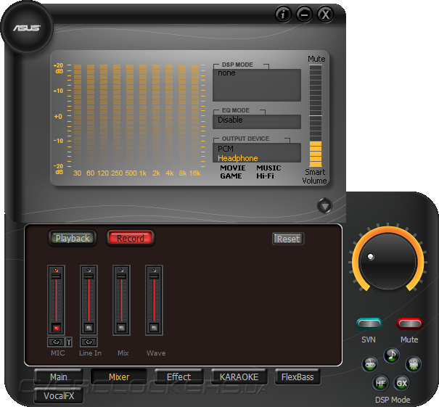Open the FlexBass tab
This screenshot has width=439, height=407.
coord(298,377)
